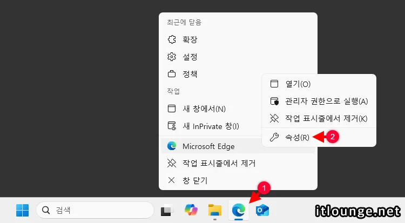Open Task View on taskbar

[x=167, y=211]
